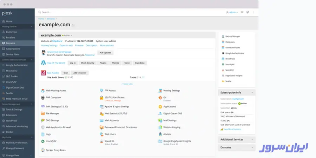The width and height of the screenshot is (316, 158).
Task: Click the PHP Settings icon
Action: point(43,106)
